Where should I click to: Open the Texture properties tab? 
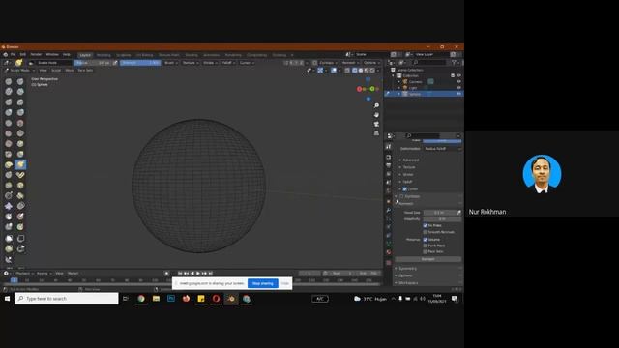click(389, 262)
